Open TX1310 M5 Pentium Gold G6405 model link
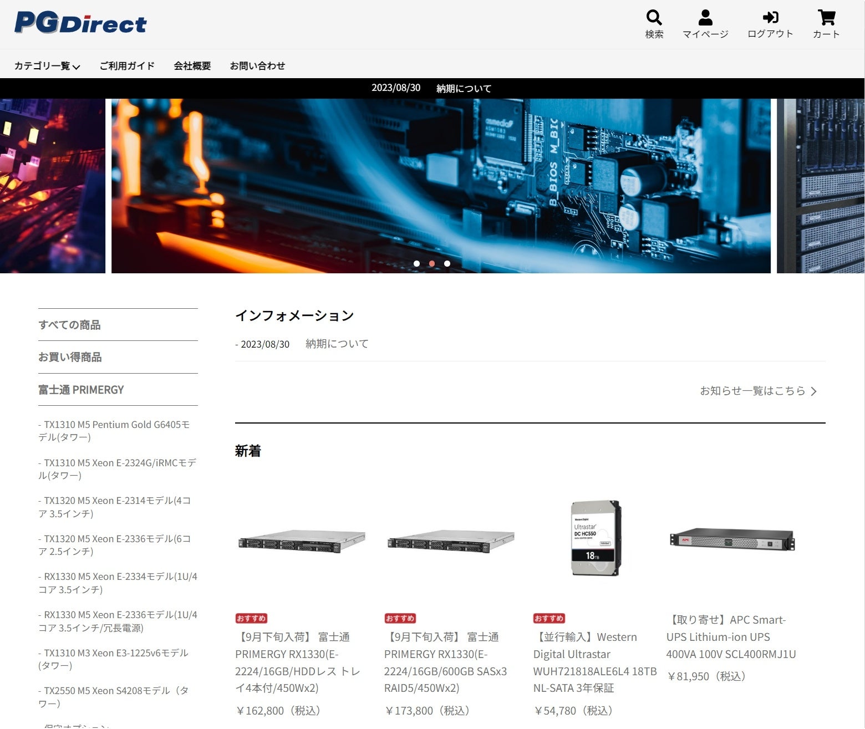This screenshot has height=729, width=865. pos(114,431)
